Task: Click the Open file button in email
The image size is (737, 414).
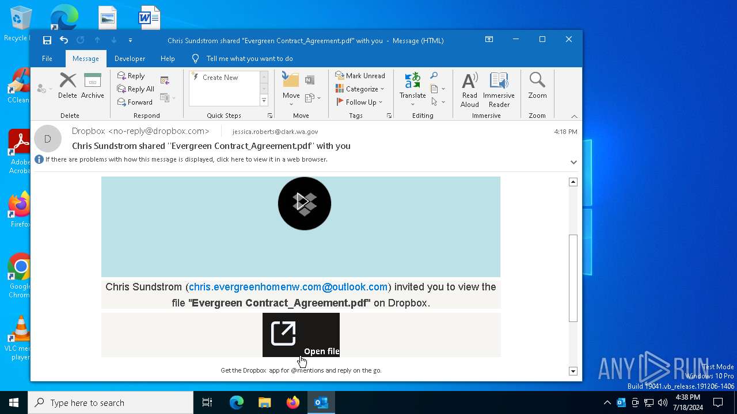Action: (x=301, y=335)
